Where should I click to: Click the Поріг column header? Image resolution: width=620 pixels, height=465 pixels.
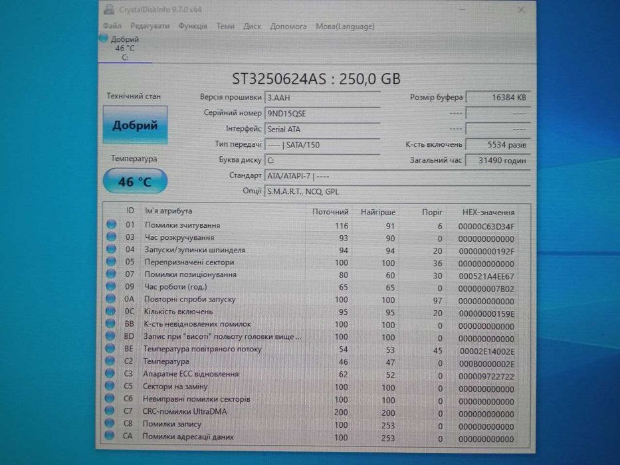(x=432, y=213)
